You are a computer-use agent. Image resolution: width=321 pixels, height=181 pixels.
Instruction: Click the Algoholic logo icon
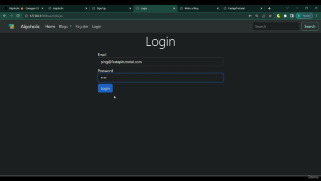pyautogui.click(x=12, y=26)
